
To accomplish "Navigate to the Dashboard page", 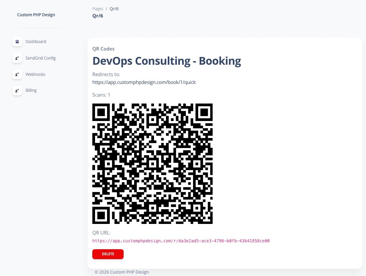I will 36,42.
